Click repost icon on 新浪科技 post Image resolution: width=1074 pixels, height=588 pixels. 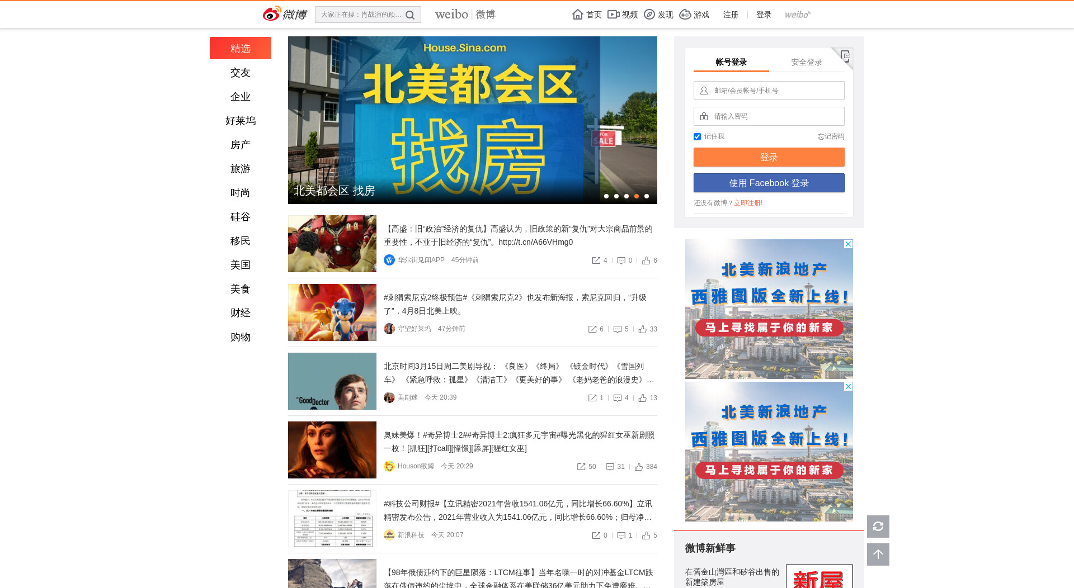[x=596, y=535]
